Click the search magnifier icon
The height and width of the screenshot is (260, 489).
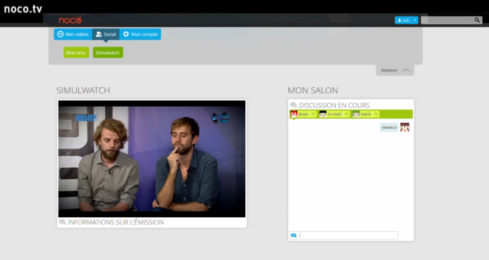pyautogui.click(x=477, y=20)
